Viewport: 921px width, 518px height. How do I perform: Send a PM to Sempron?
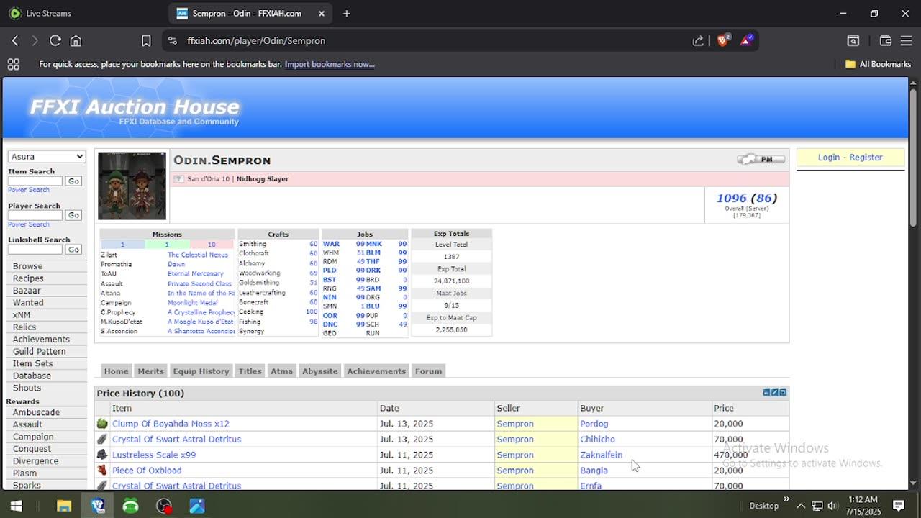[x=761, y=159]
